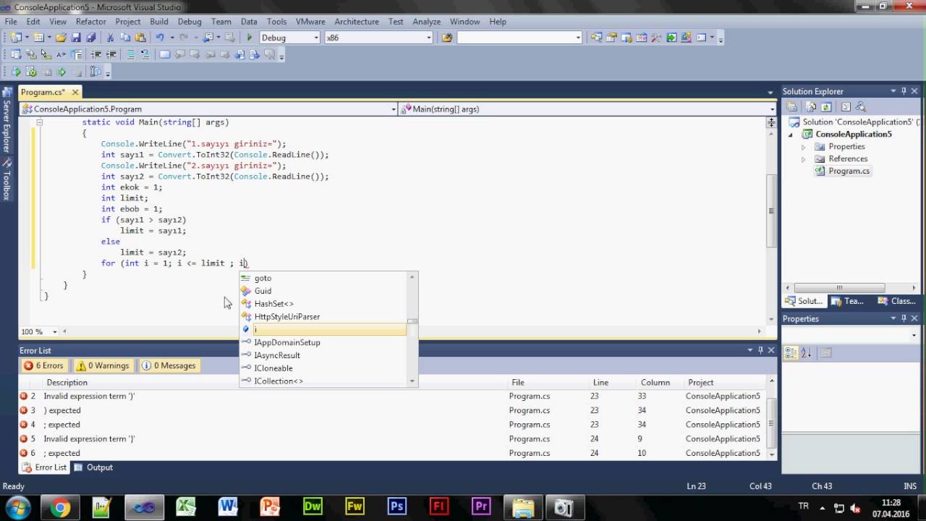Sort properties with the Alphabetical icon

pos(806,353)
